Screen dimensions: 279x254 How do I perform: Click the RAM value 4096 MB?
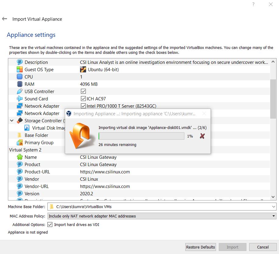[89, 84]
